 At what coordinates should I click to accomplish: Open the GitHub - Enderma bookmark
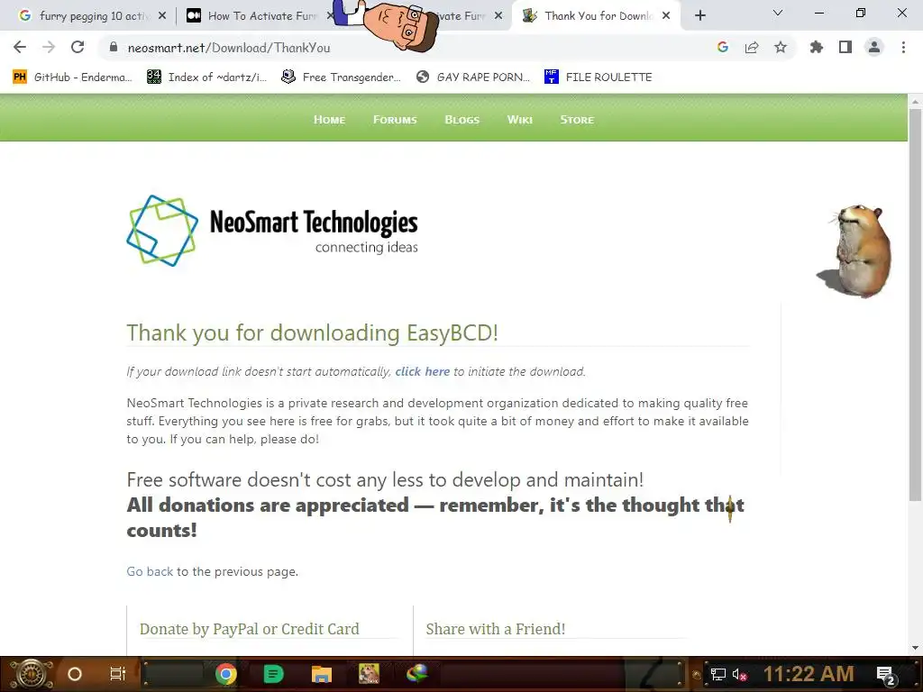[x=73, y=77]
